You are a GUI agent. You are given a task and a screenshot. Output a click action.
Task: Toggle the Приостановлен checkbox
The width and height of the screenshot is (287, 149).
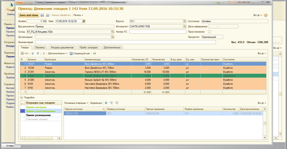209,32
